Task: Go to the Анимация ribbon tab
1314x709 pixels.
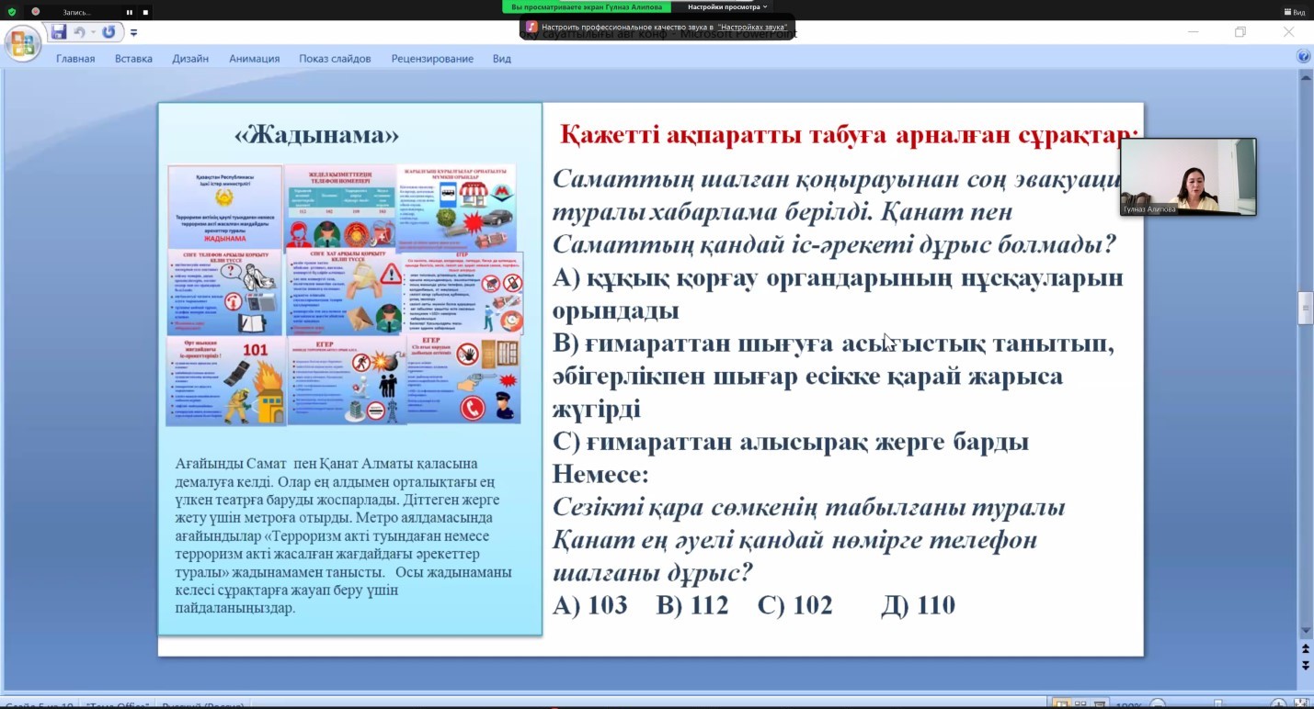Action: coord(254,59)
